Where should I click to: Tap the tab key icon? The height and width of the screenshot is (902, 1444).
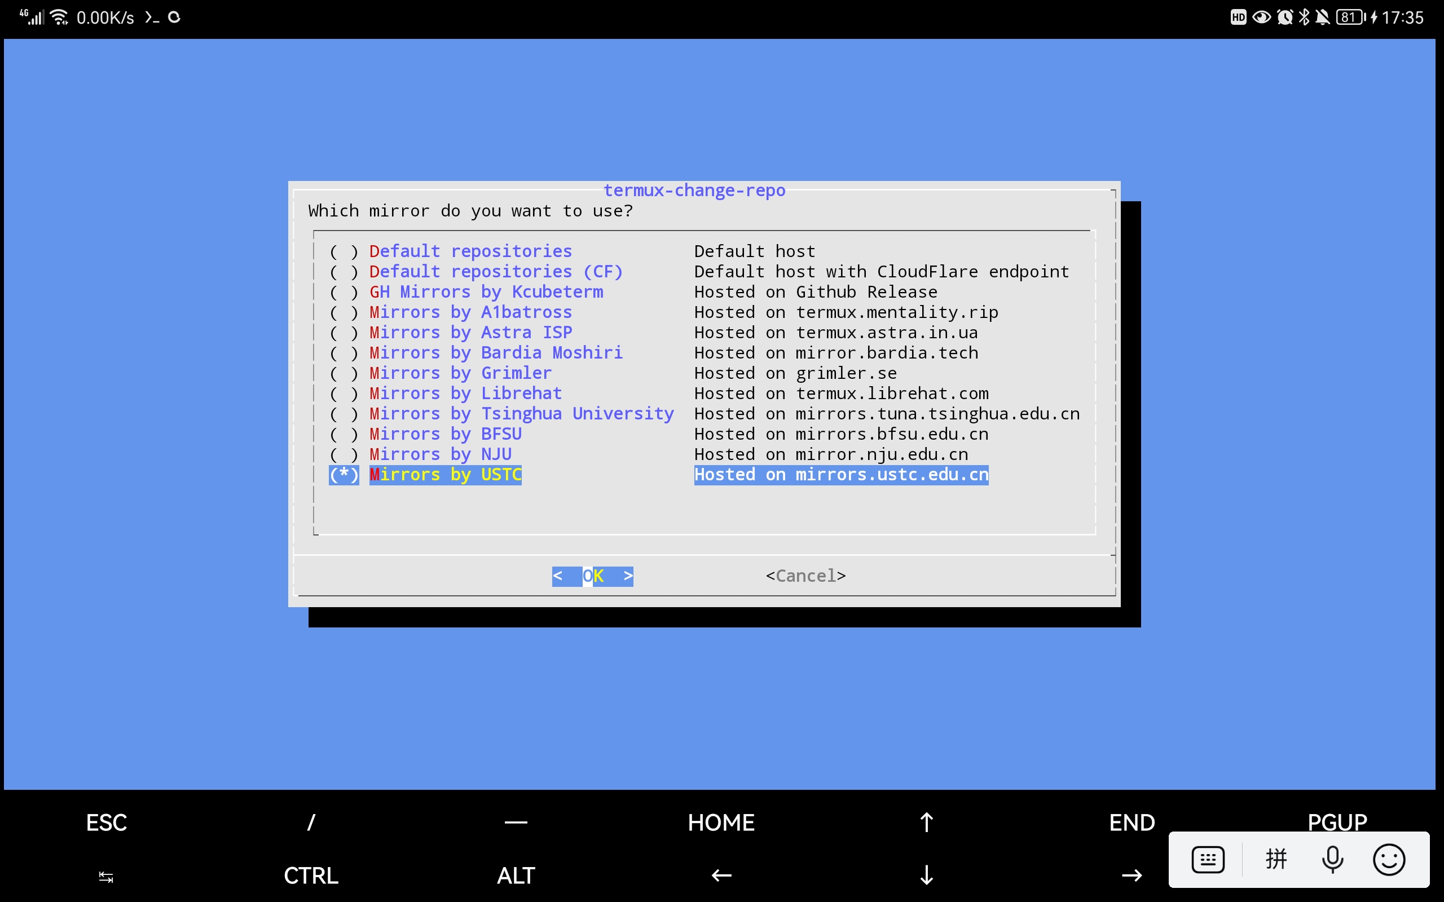click(x=105, y=876)
